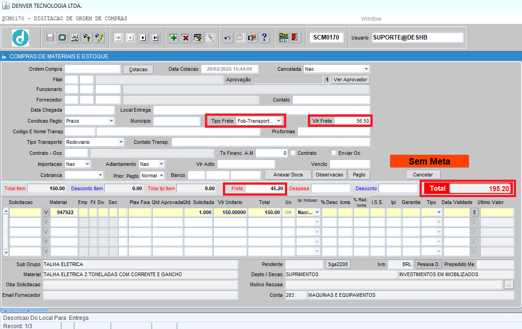Enable the Enviar Oc checkbox
This screenshot has width=522, height=329.
point(333,153)
